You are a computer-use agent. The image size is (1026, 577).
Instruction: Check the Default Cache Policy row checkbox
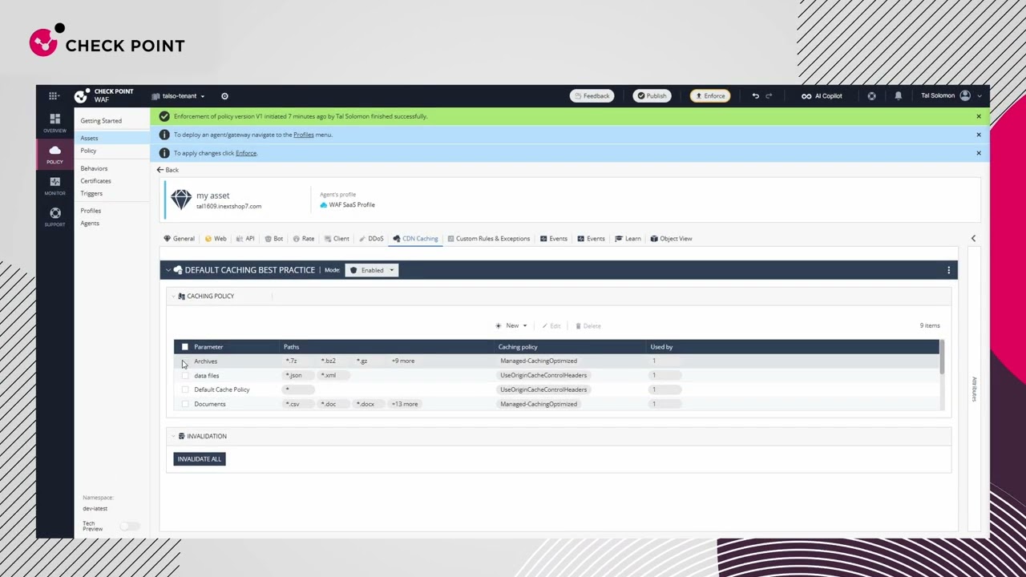coord(185,389)
